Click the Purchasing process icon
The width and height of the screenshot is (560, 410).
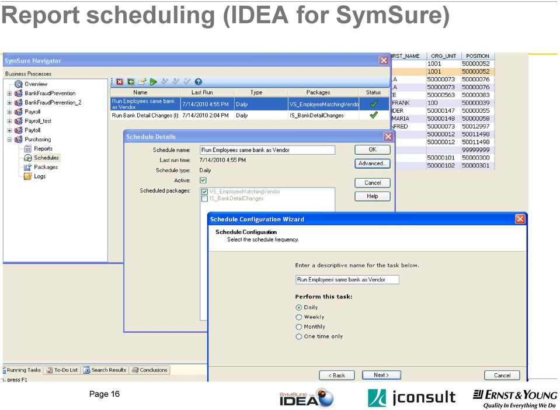click(19, 140)
